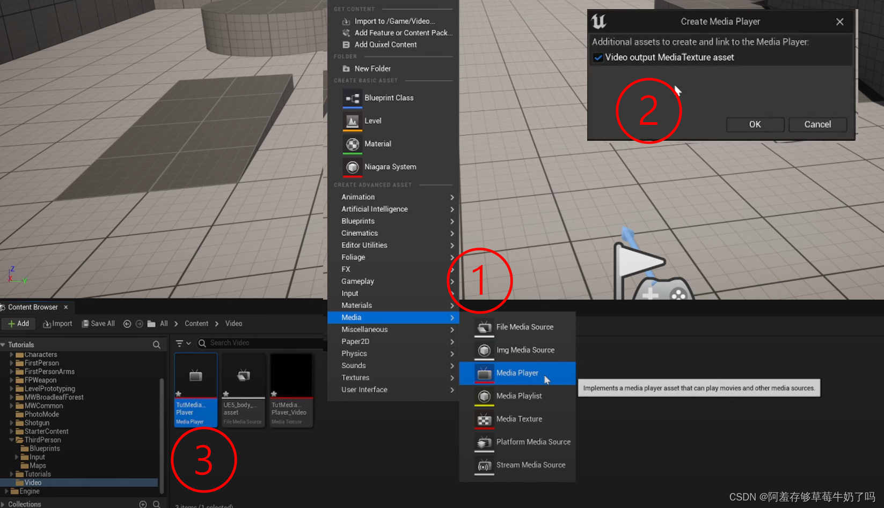Collapse the ThirdPerson folder
Screen dimensions: 884x508
[12, 439]
